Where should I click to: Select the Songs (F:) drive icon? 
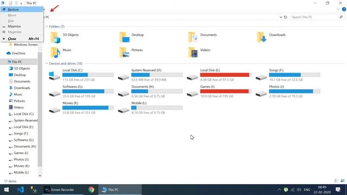(261, 77)
